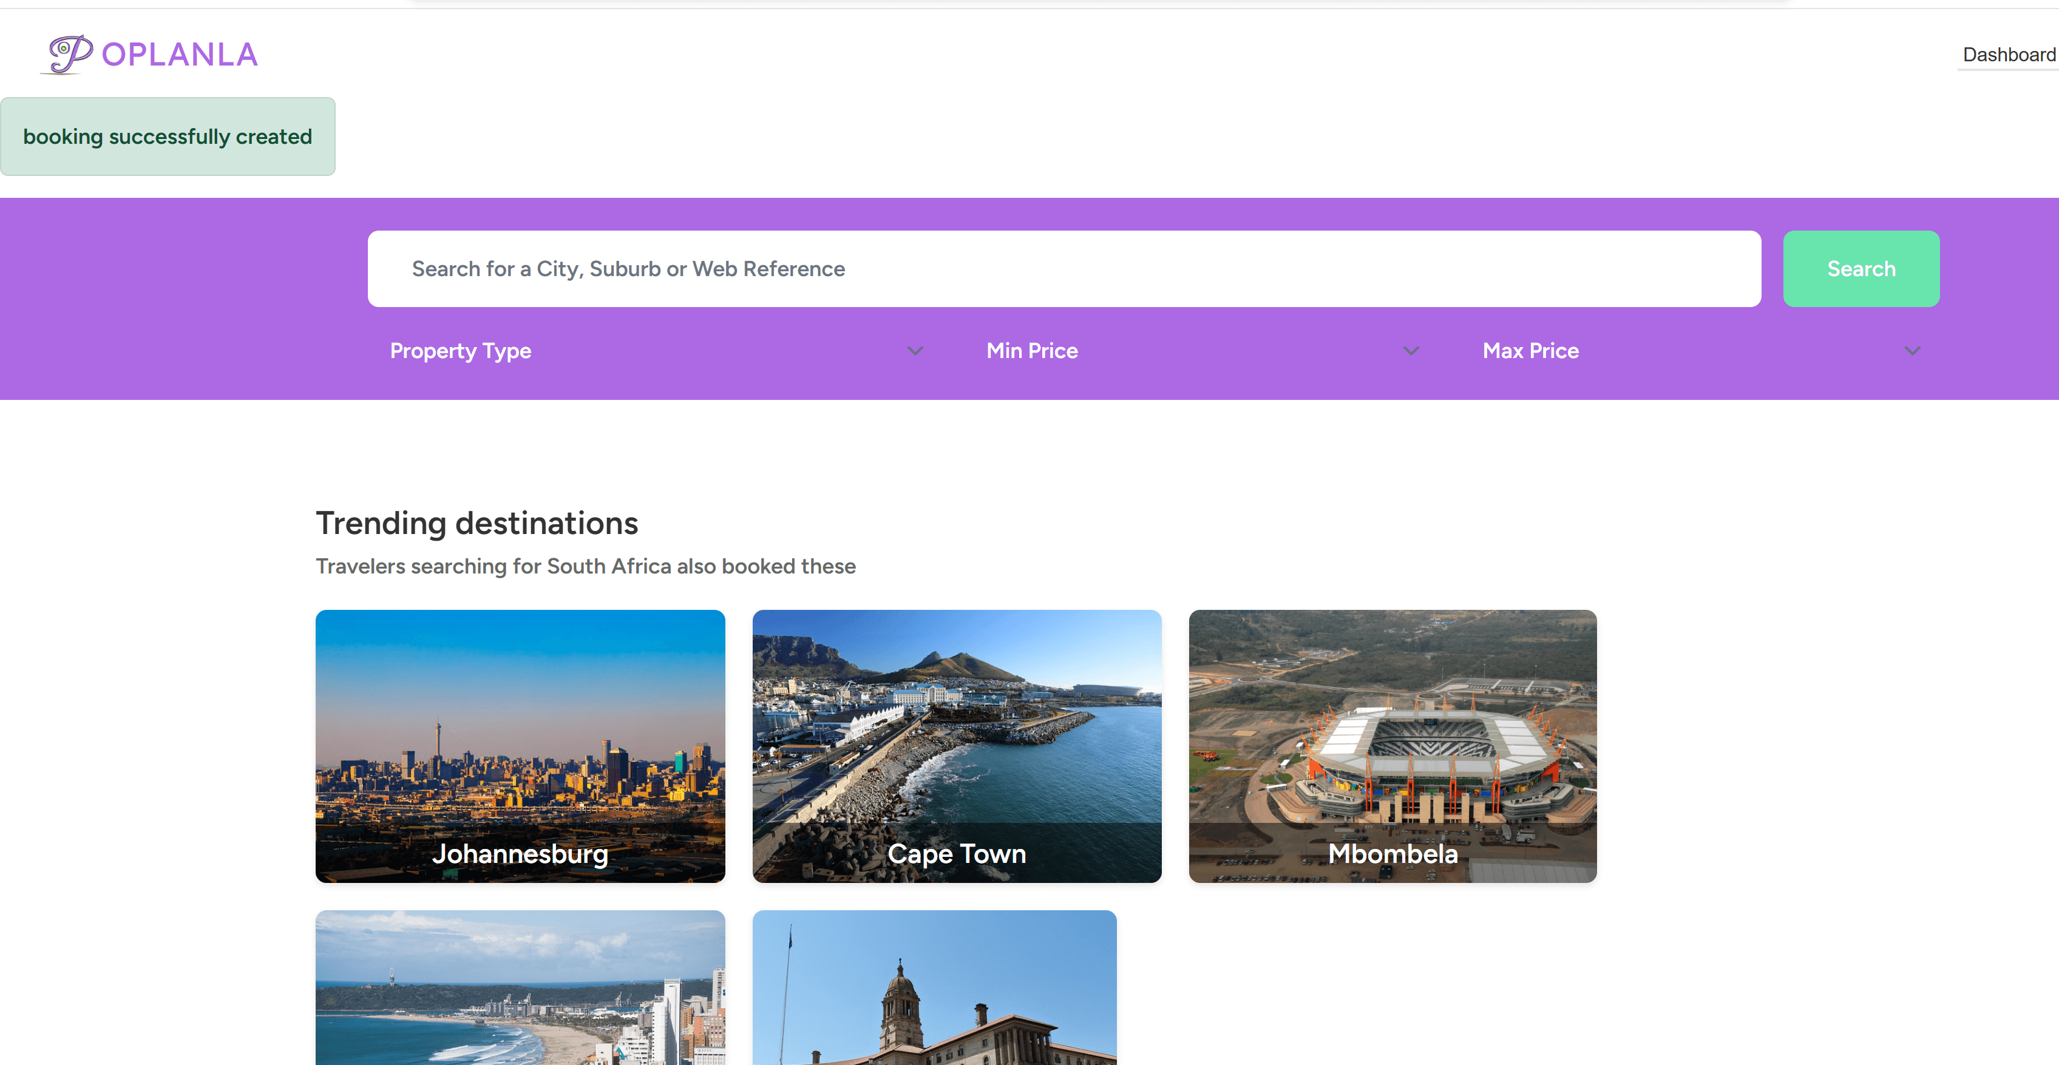The height and width of the screenshot is (1065, 2059).
Task: Click the Property Type chevron arrow
Action: coord(915,351)
